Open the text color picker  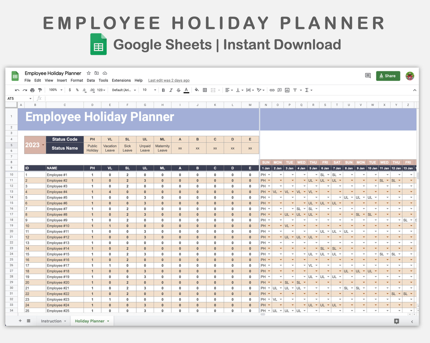(186, 90)
